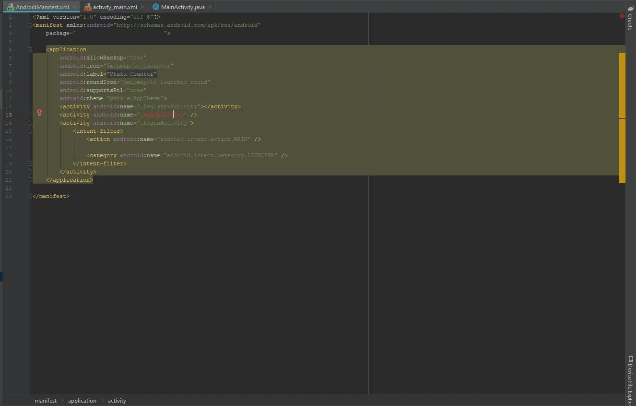Open the Device File Explorer panel
Screen dimensions: 636x406
click(x=630, y=380)
